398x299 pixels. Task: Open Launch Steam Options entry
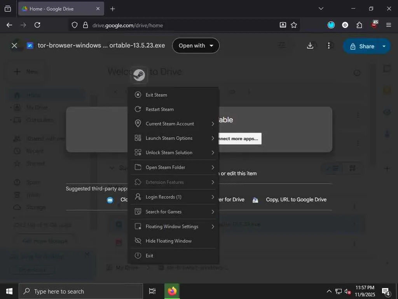[173, 138]
